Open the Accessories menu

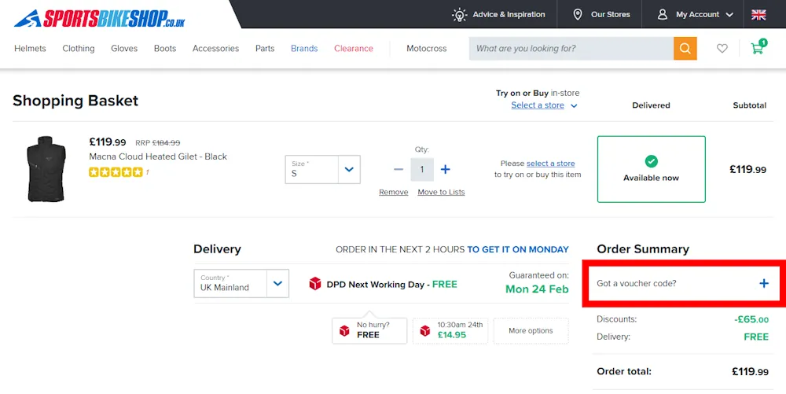(215, 49)
